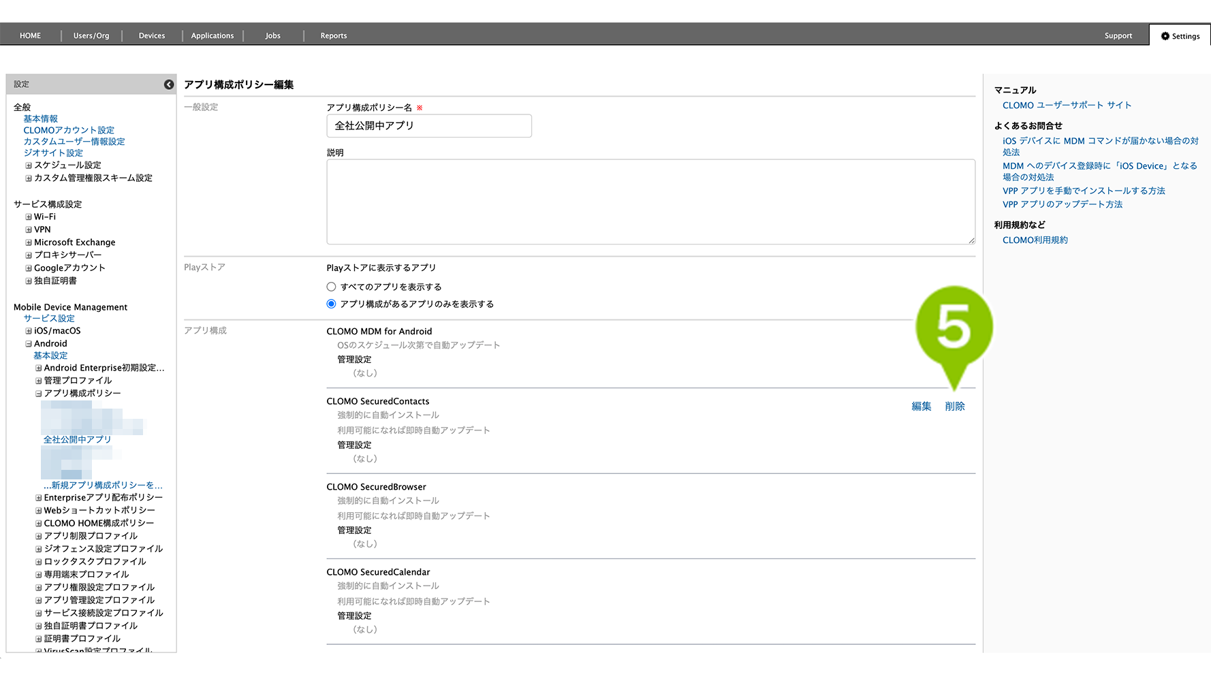Click 編集 for CLOMO SecuredContacts
The image size is (1211, 681).
coord(922,407)
